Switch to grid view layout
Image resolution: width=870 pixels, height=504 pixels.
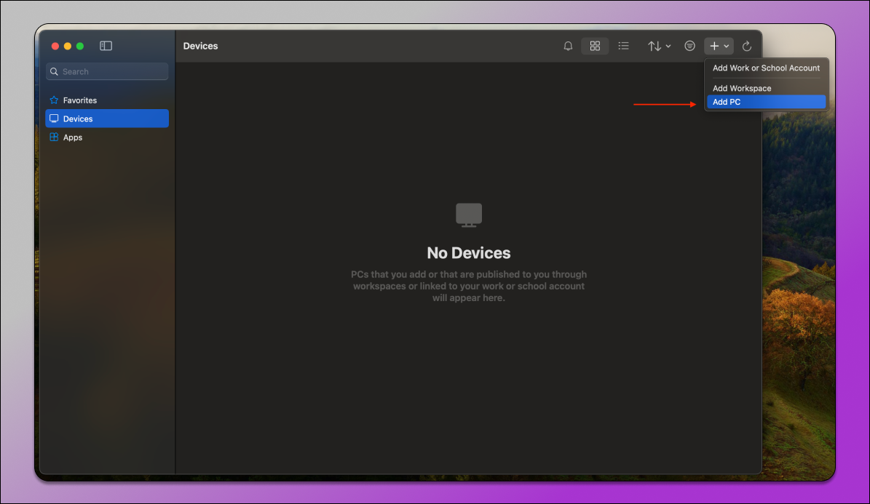595,46
